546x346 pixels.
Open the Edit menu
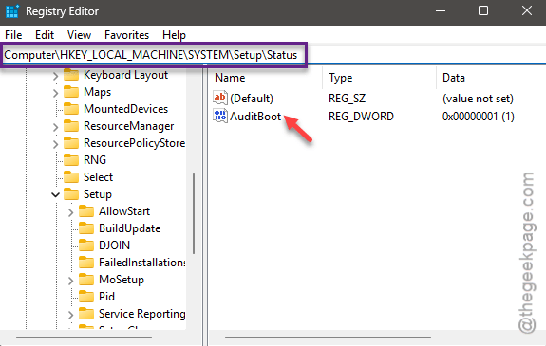coord(45,35)
